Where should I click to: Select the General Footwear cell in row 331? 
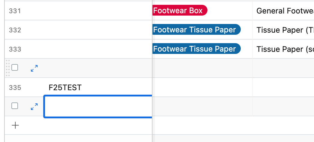click(x=283, y=10)
